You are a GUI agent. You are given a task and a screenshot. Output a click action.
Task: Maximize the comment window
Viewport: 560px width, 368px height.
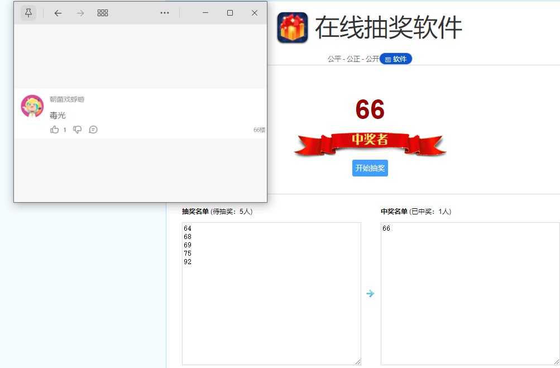tap(230, 13)
